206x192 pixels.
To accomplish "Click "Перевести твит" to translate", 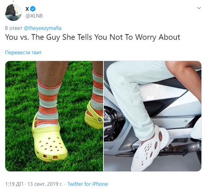I will [23, 52].
